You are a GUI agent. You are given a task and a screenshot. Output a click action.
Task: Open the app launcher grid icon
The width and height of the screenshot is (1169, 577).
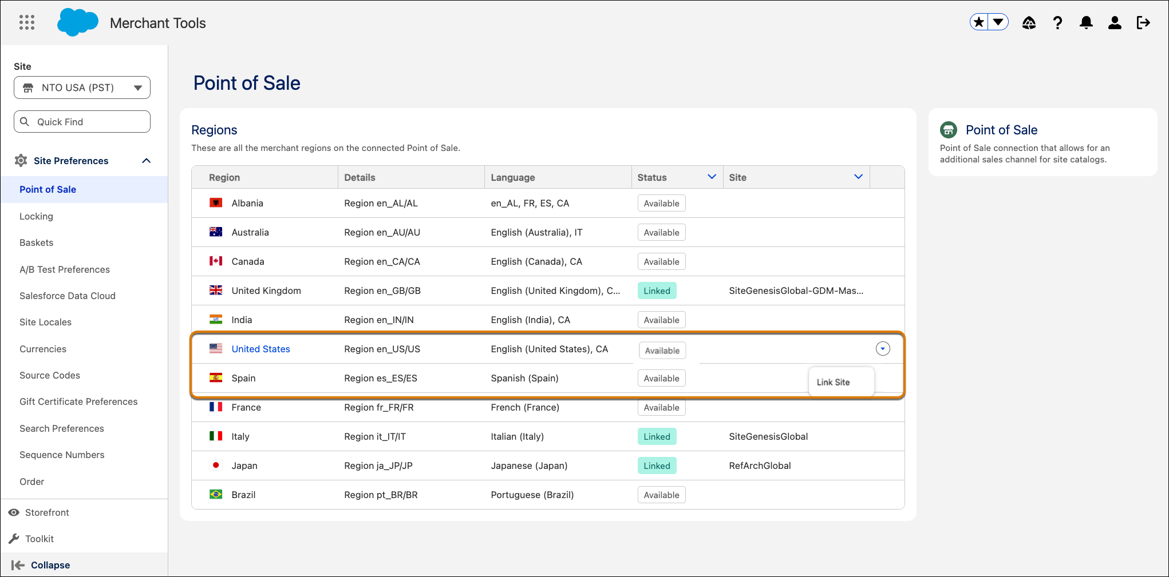27,23
